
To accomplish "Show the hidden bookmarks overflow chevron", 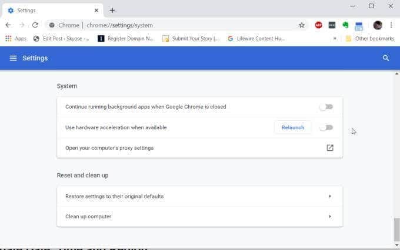I will pos(335,39).
